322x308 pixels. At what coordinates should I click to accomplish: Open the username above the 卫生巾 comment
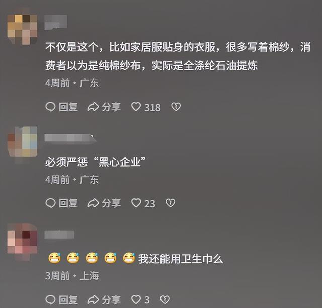(x=59, y=235)
